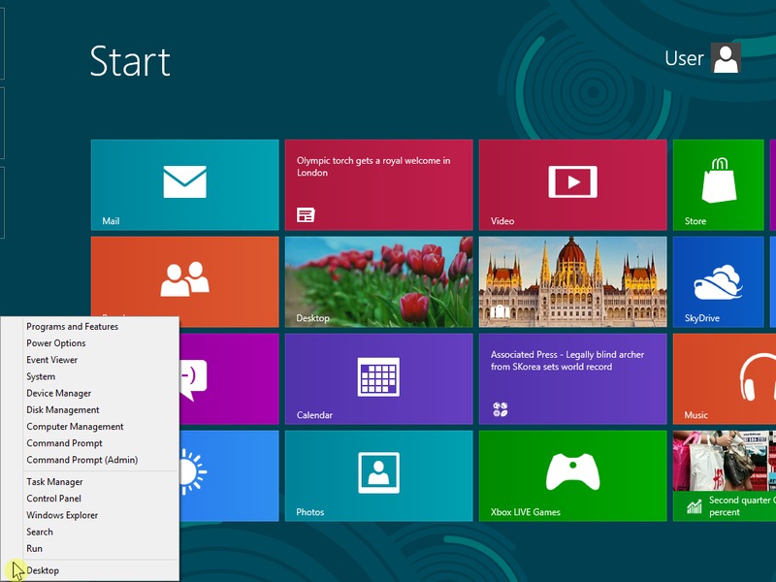Click the User name label
776x582 pixels.
[684, 58]
